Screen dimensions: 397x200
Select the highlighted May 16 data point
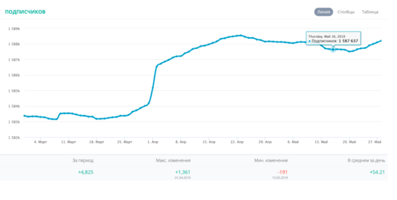pos(333,50)
